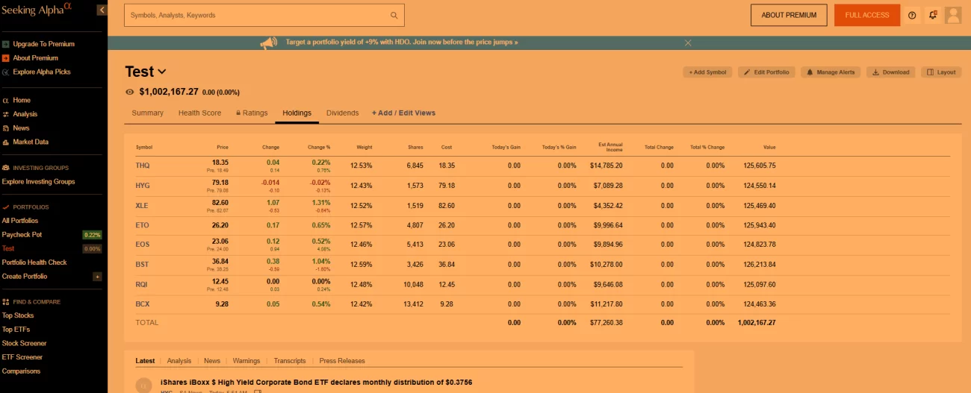The width and height of the screenshot is (971, 393).
Task: Open Comparisons in sidebar
Action: [21, 371]
